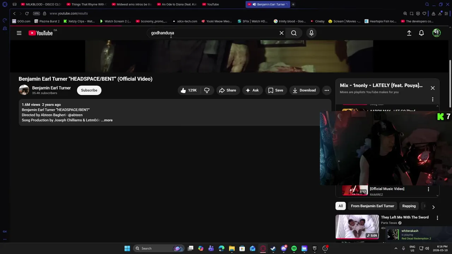Screen dimensions: 452x254
Task: Open the heart bookmark icon in address bar
Action: coord(424,13)
